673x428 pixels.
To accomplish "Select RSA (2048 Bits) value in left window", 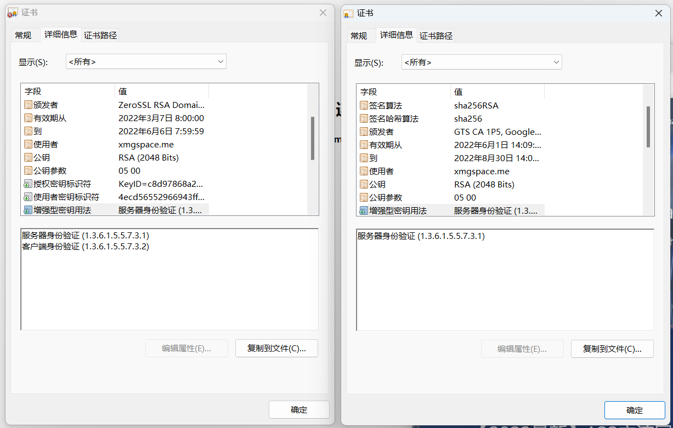I will tap(149, 157).
